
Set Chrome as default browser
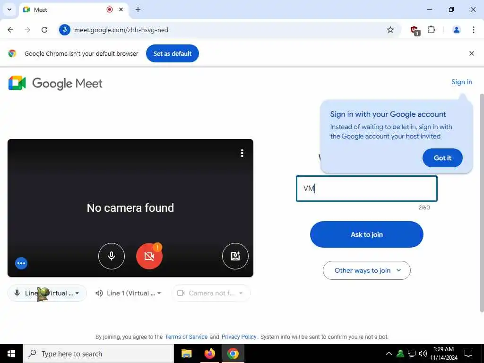point(173,53)
